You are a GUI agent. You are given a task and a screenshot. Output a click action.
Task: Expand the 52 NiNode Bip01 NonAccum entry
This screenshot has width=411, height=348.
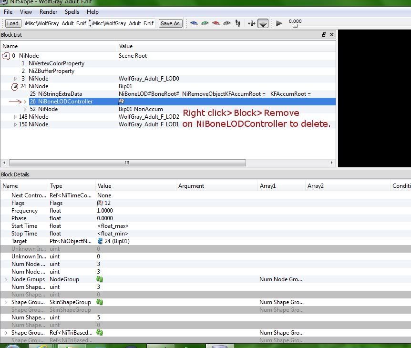coord(25,109)
